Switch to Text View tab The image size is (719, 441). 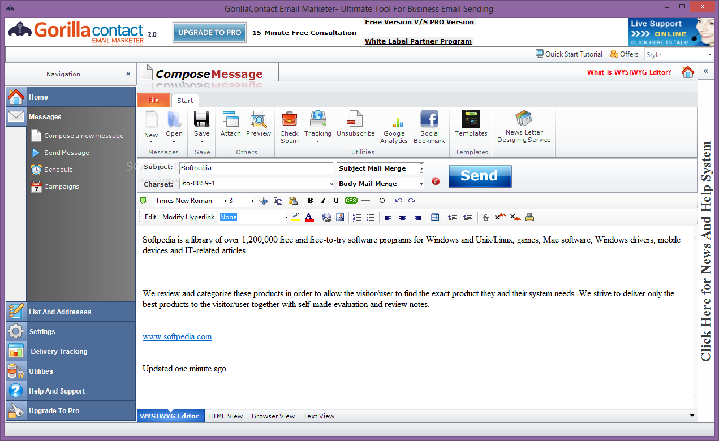(x=318, y=416)
